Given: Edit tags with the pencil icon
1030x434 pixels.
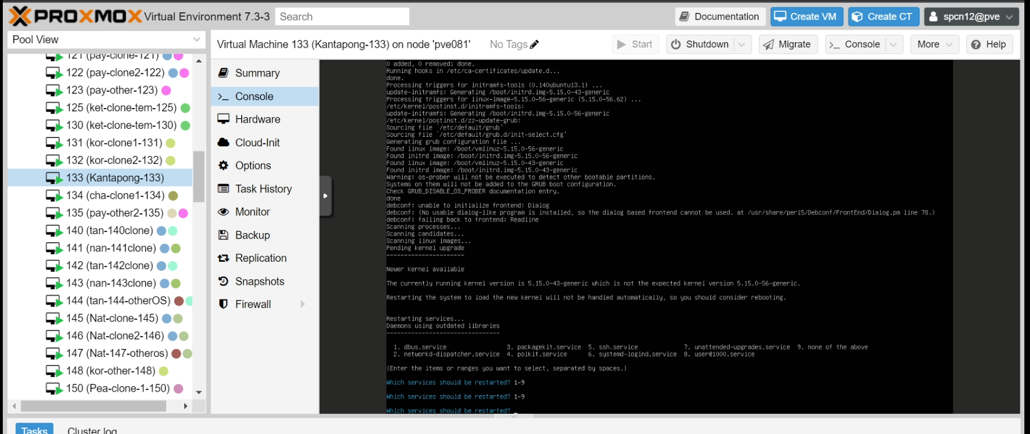Looking at the screenshot, I should click(x=535, y=44).
